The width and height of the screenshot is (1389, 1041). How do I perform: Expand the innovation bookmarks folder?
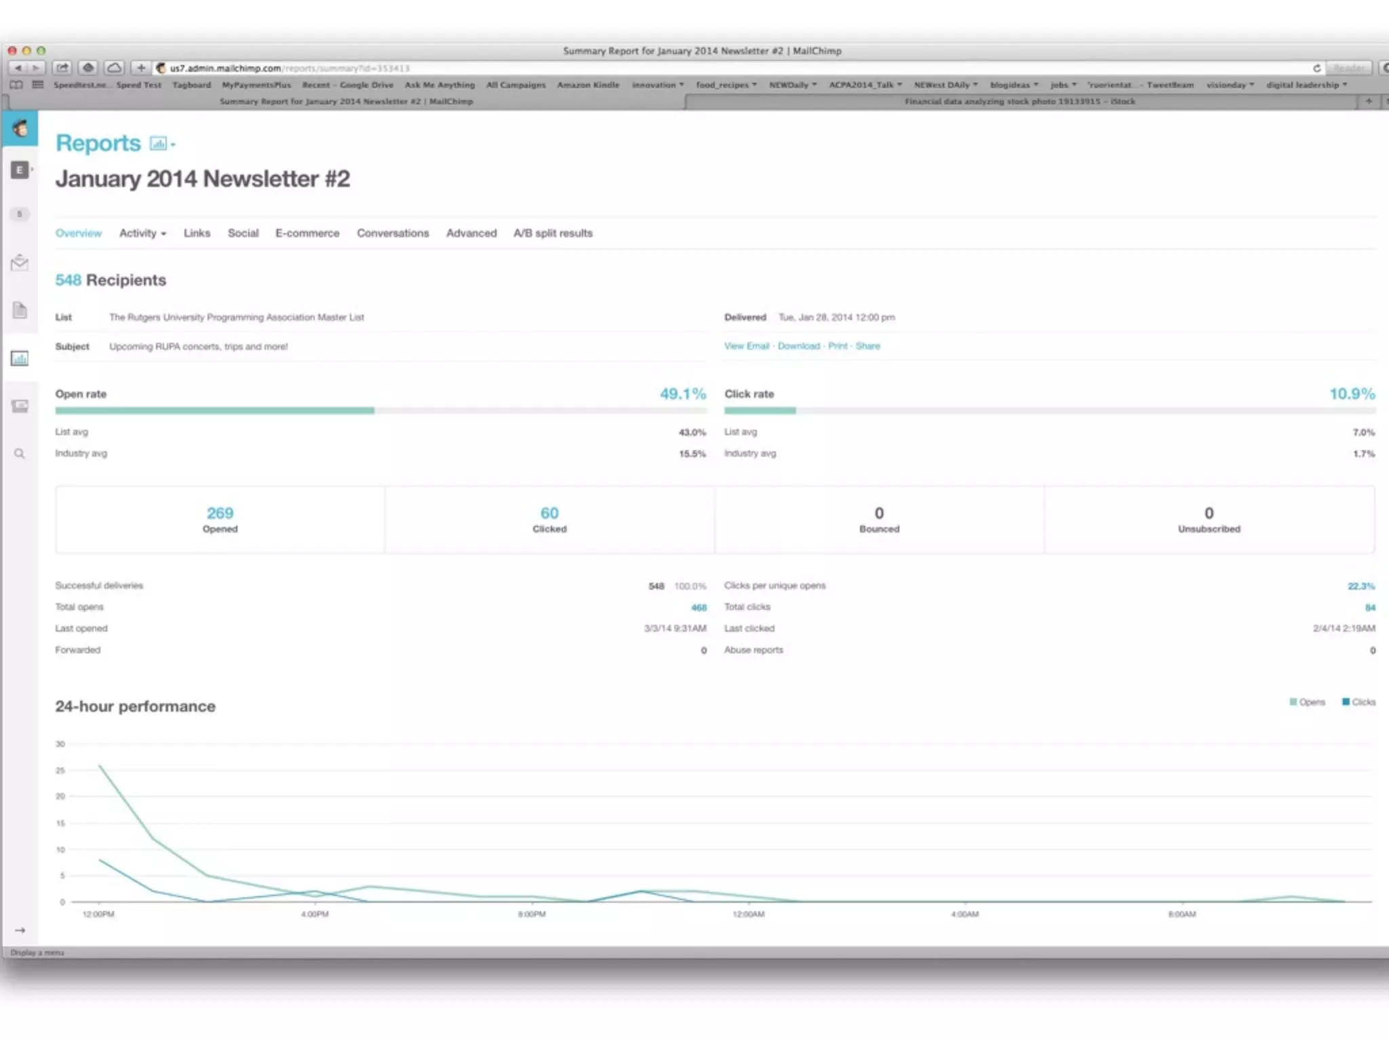tap(657, 85)
